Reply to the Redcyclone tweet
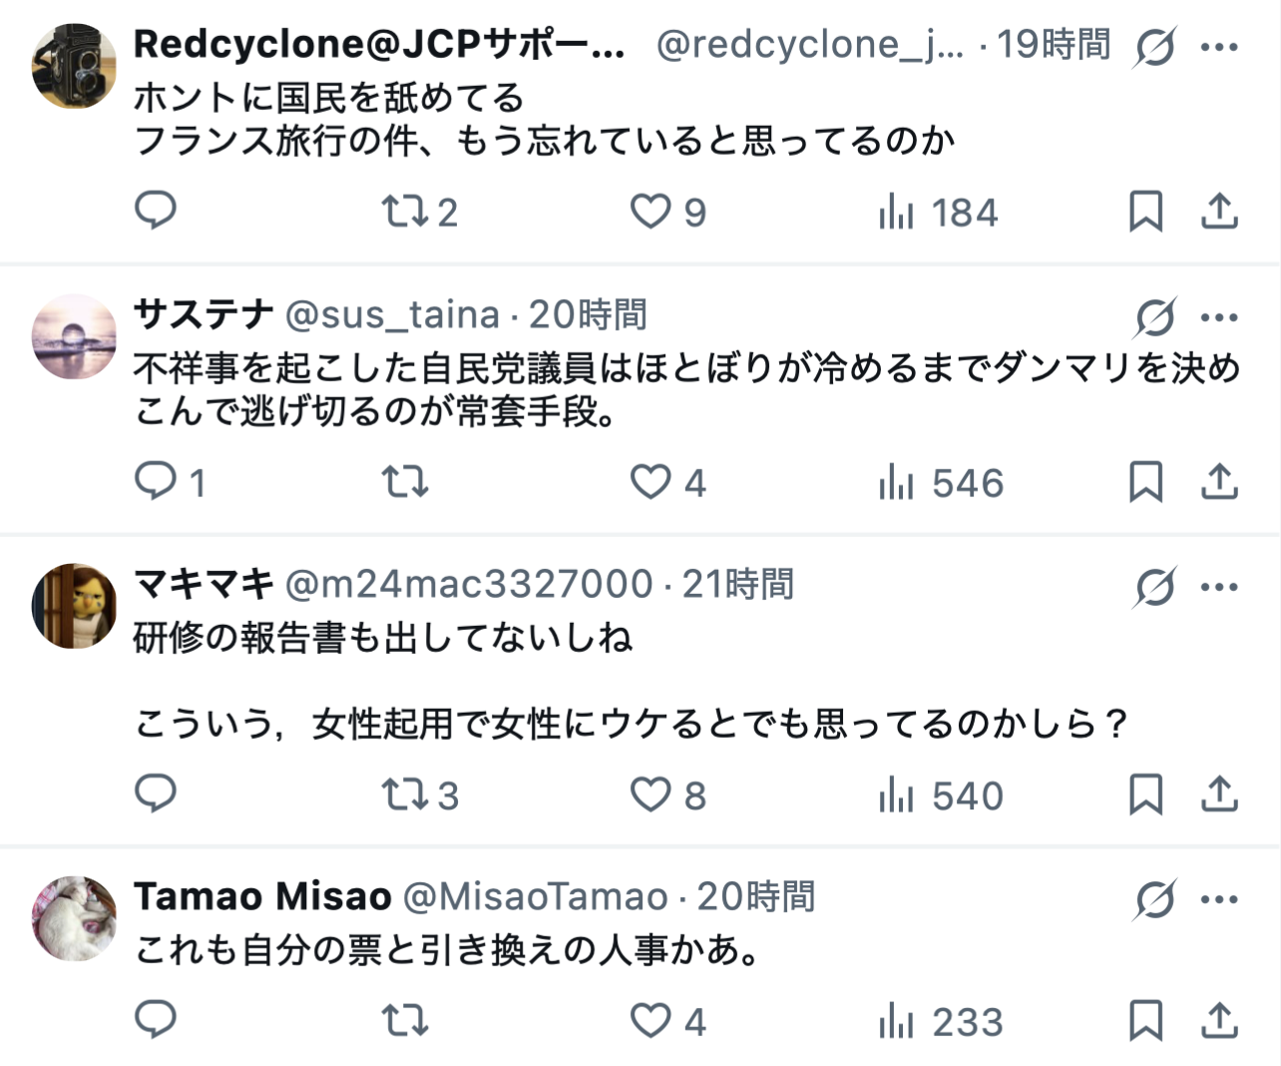Viewport: 1281px width, 1066px height. (x=156, y=211)
